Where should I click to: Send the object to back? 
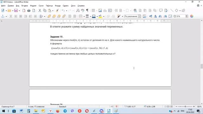64,16
